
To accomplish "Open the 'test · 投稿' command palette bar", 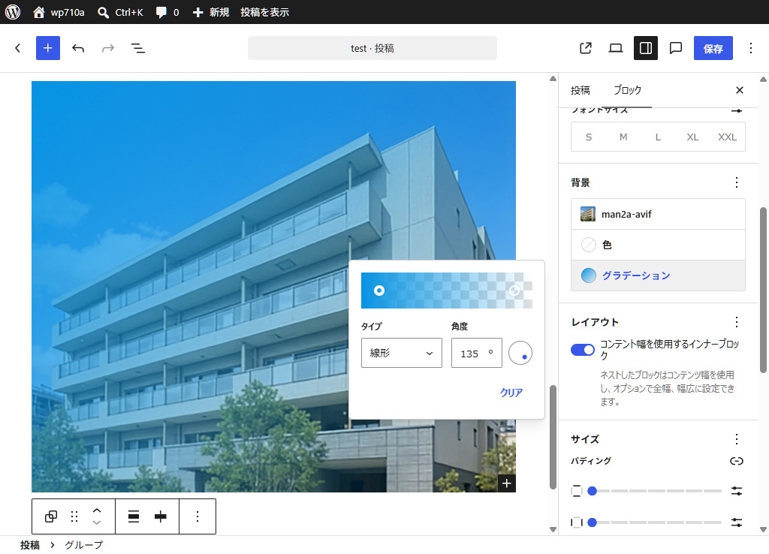I will tap(372, 48).
